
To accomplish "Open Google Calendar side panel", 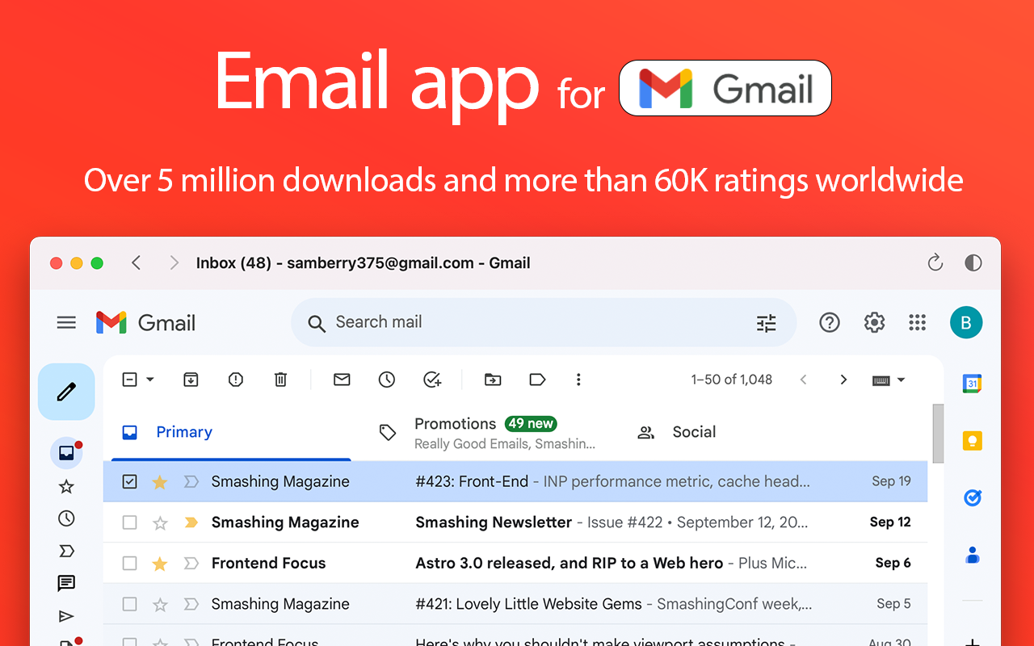I will 972,384.
